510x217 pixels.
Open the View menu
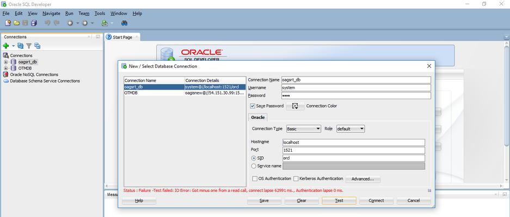[33, 14]
